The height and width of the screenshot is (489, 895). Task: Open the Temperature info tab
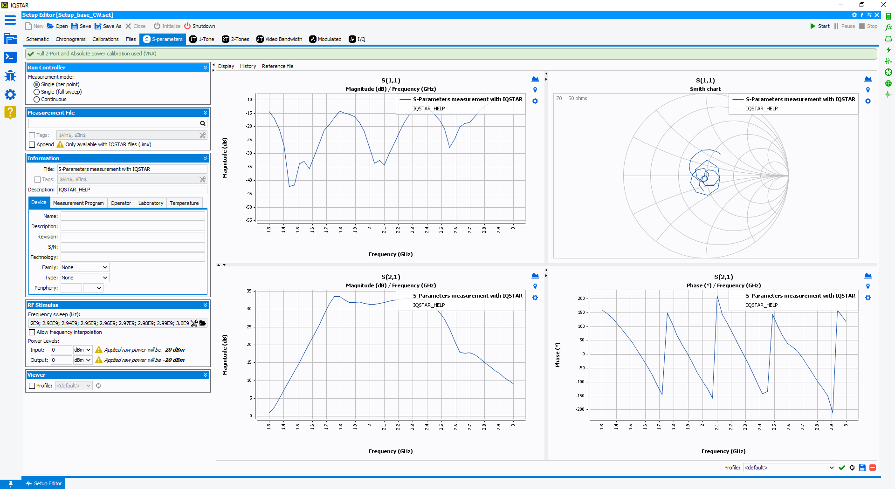184,204
